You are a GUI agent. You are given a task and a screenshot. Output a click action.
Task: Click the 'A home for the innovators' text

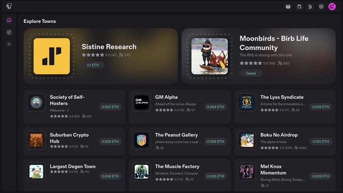click(x=283, y=104)
